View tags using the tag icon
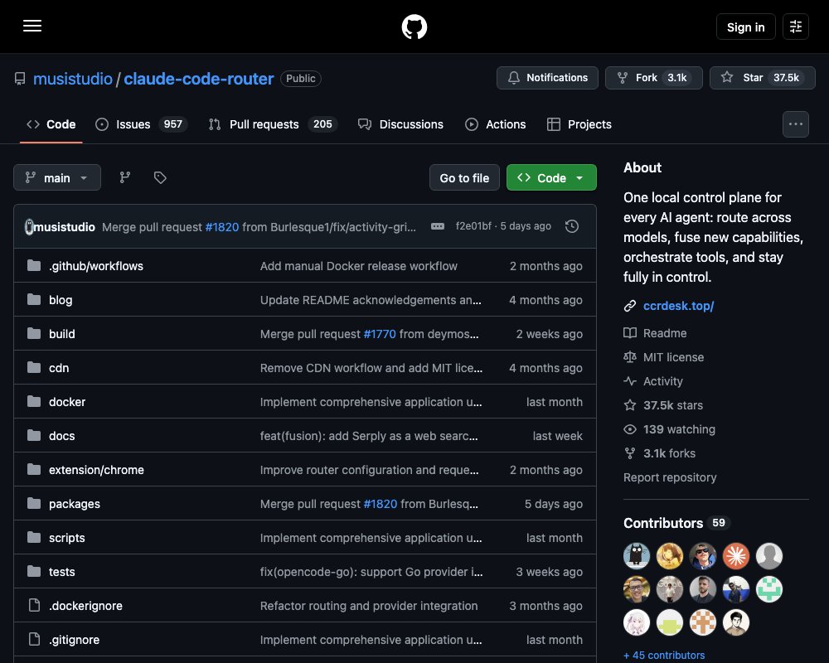The image size is (829, 663). click(160, 177)
